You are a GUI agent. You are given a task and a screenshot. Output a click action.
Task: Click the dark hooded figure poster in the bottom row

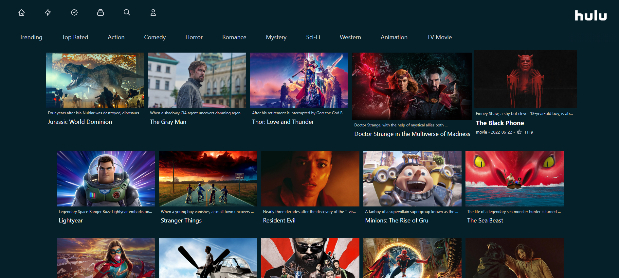pyautogui.click(x=515, y=258)
